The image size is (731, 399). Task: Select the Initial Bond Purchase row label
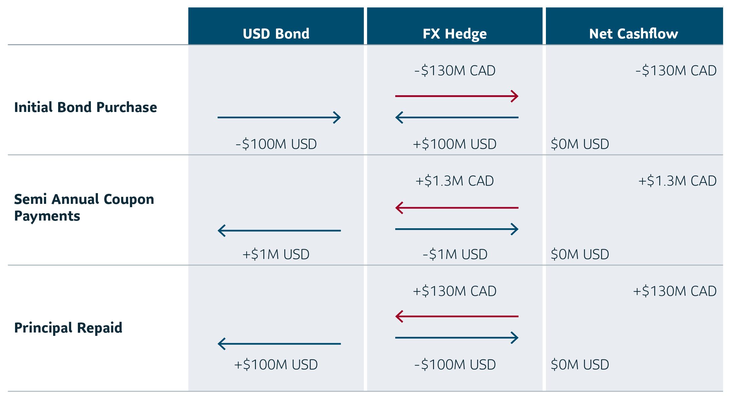pyautogui.click(x=86, y=108)
